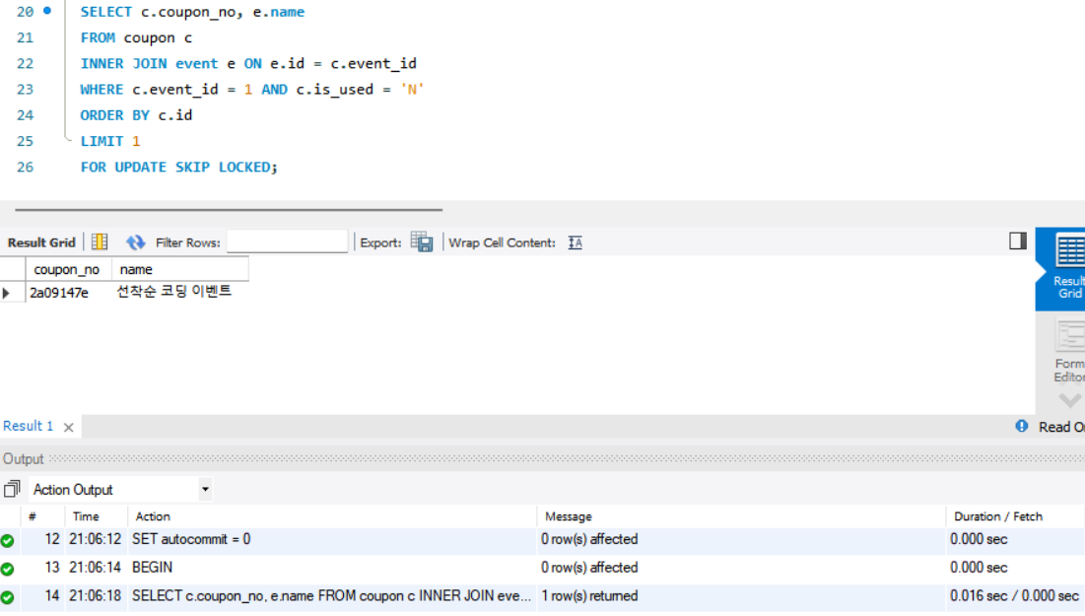Viewport: 1085px width, 616px height.
Task: Toggle Wrap Cell Content icon
Action: 576,242
